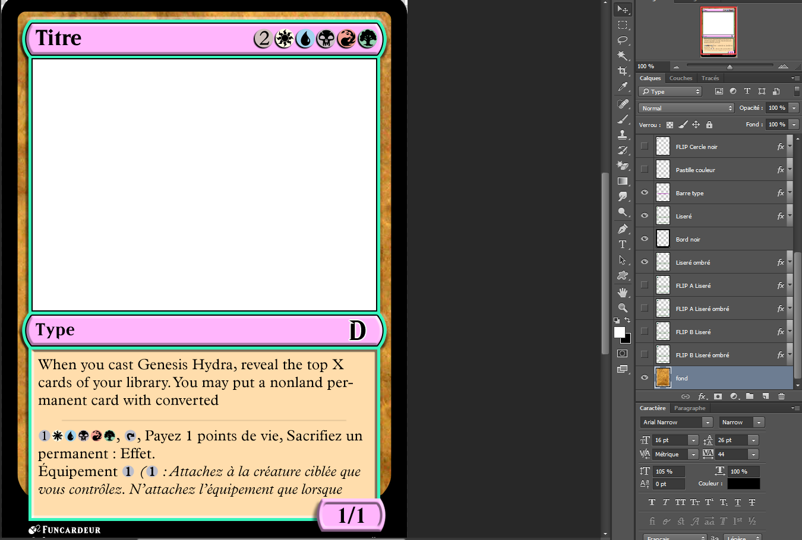Select the Eyedropper tool
This screenshot has height=540, width=802.
(623, 87)
